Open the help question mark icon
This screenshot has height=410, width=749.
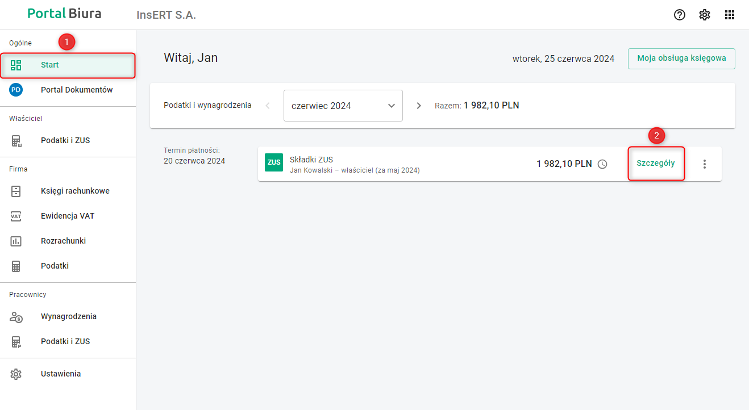tap(680, 15)
